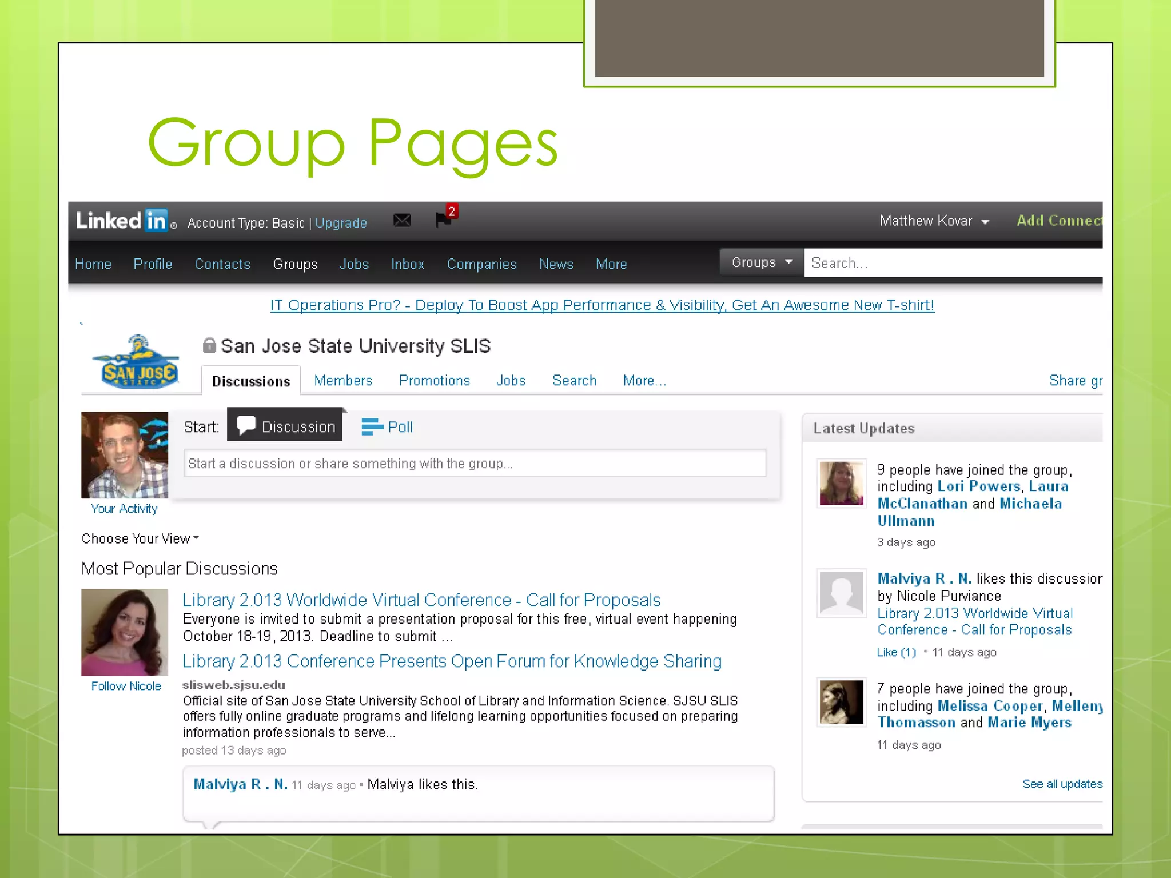Image resolution: width=1171 pixels, height=878 pixels.
Task: Click the speech bubble Discussion button
Action: (285, 426)
